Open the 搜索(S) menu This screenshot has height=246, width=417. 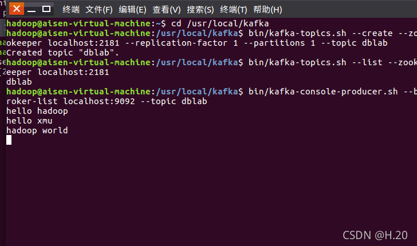pyautogui.click(x=200, y=10)
